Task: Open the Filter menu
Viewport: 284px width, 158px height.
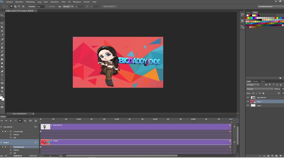Action: tap(63, 2)
